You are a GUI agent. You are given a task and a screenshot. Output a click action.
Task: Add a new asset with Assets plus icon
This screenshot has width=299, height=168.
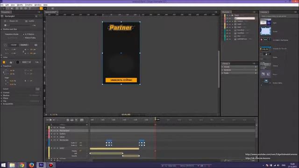[x=256, y=67]
